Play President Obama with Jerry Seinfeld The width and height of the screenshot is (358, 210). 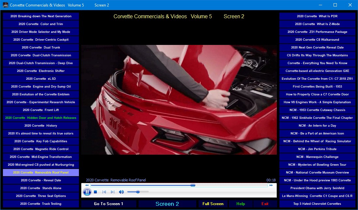317,188
